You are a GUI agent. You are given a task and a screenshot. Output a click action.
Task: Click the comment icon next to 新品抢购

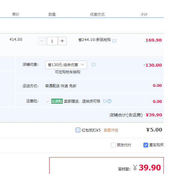coord(114,41)
